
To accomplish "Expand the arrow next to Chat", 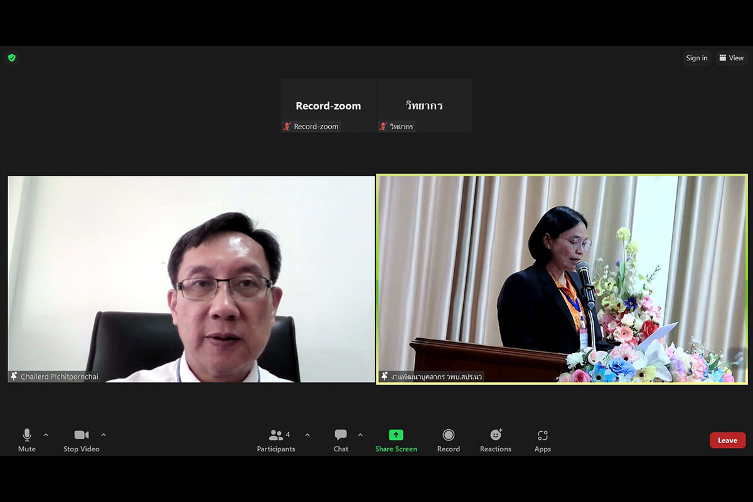I will [x=360, y=435].
